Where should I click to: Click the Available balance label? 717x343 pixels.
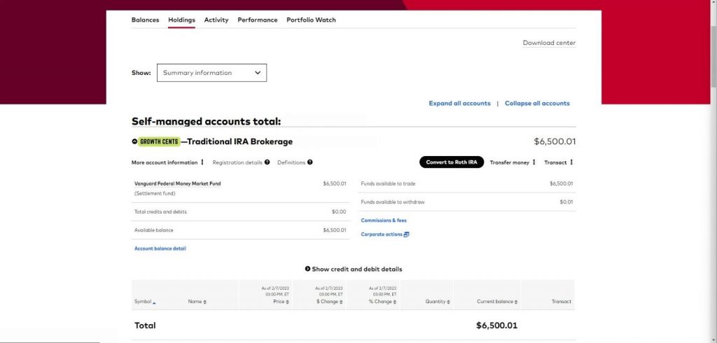[153, 230]
